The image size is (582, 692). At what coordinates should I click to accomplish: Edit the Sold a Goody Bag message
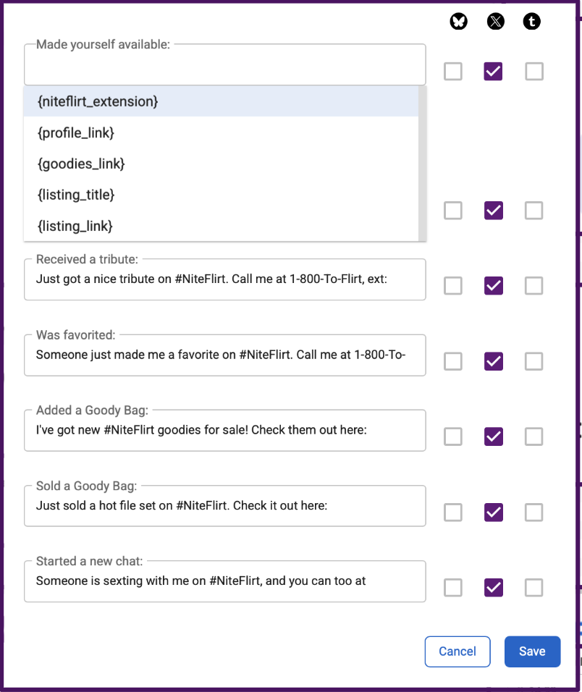point(225,506)
